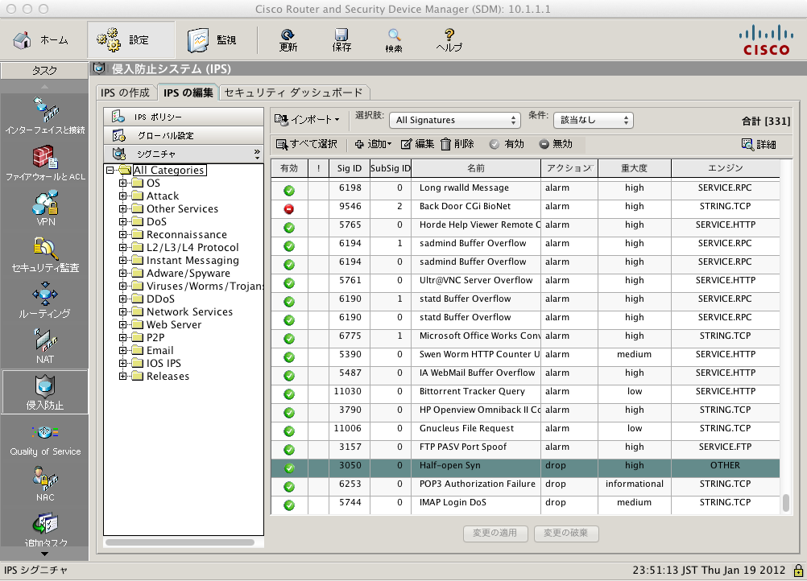Expand the OS category node
Screen dimensions: 807x581
[x=122, y=183]
